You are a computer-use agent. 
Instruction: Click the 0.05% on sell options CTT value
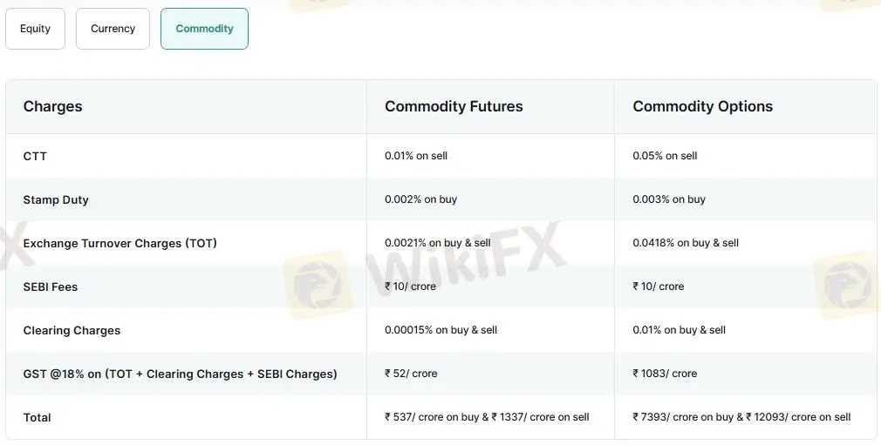pos(665,156)
